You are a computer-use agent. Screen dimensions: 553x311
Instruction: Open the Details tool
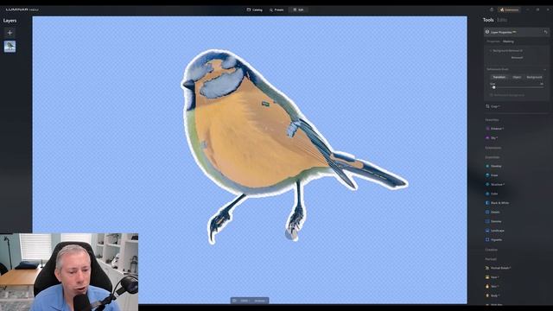[493, 212]
